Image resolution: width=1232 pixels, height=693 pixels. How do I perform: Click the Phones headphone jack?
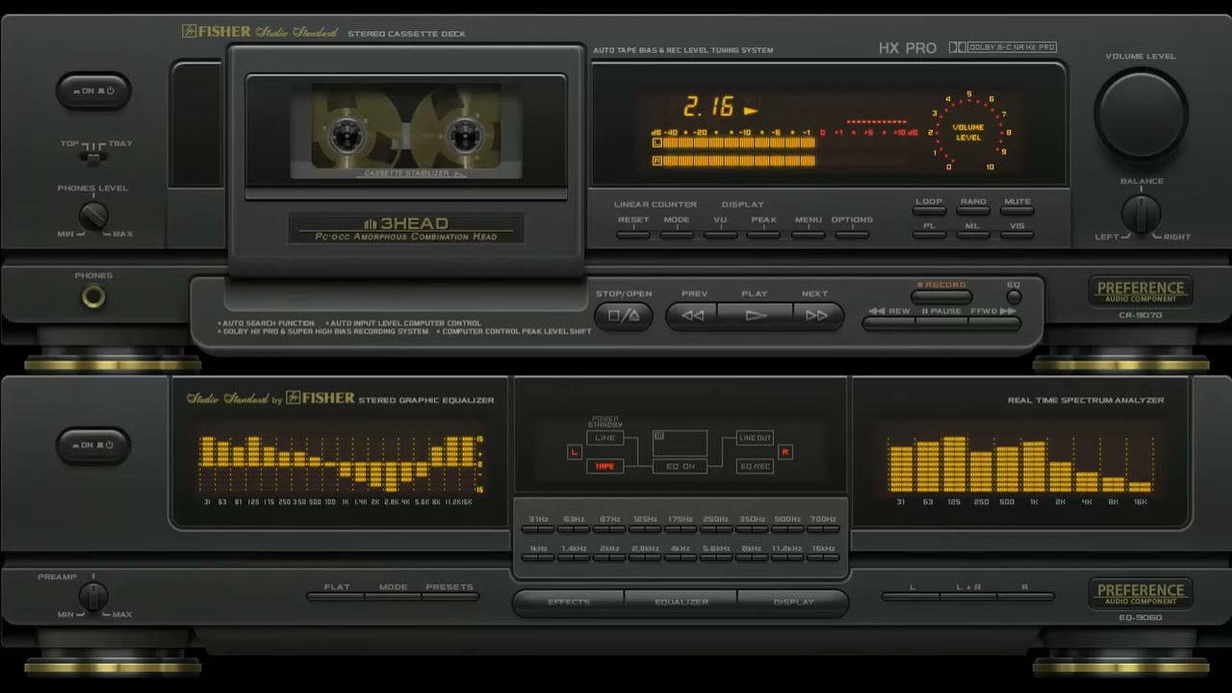93,297
